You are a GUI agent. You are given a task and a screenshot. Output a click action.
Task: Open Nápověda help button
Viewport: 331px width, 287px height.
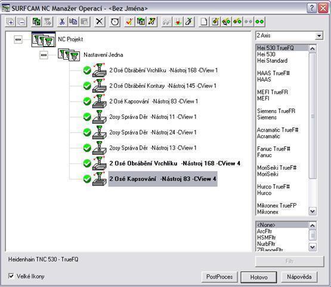click(x=299, y=277)
